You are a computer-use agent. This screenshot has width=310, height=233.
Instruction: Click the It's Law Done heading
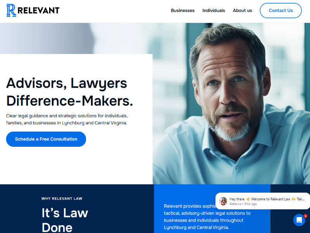65,220
